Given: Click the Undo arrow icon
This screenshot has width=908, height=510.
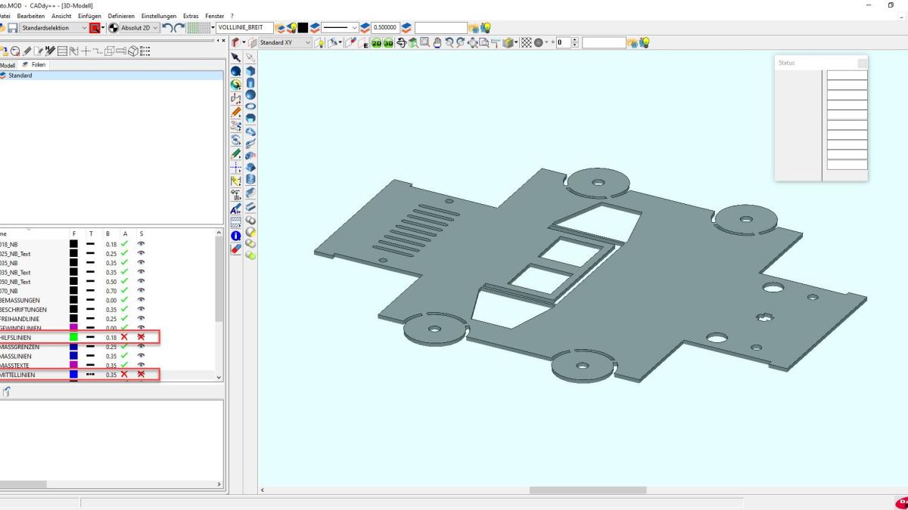Looking at the screenshot, I should click(168, 28).
